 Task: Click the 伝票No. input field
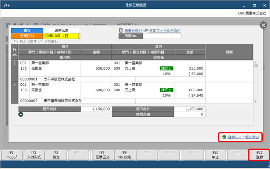(162, 36)
